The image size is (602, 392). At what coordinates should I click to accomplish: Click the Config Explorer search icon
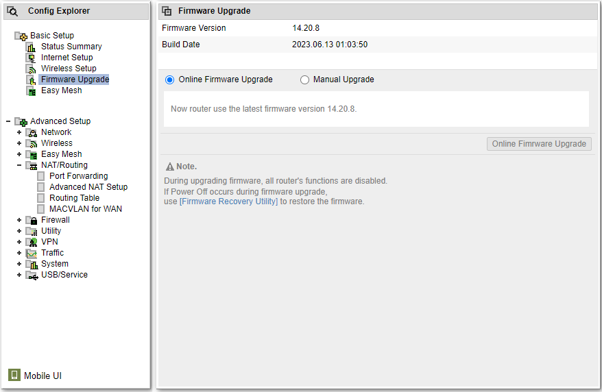click(x=12, y=11)
